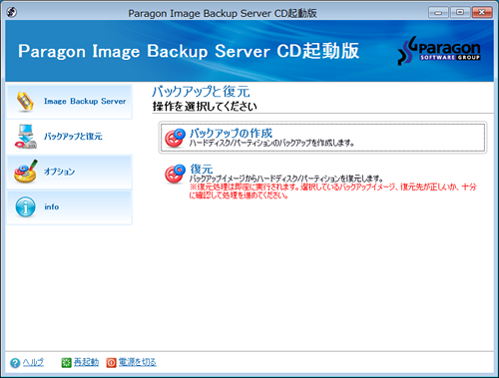Minimize the Paragon window
This screenshot has width=499, height=378.
(438, 13)
